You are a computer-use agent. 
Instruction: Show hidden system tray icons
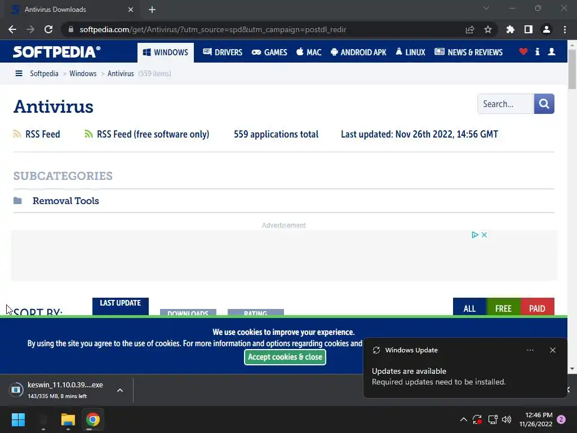tap(464, 419)
